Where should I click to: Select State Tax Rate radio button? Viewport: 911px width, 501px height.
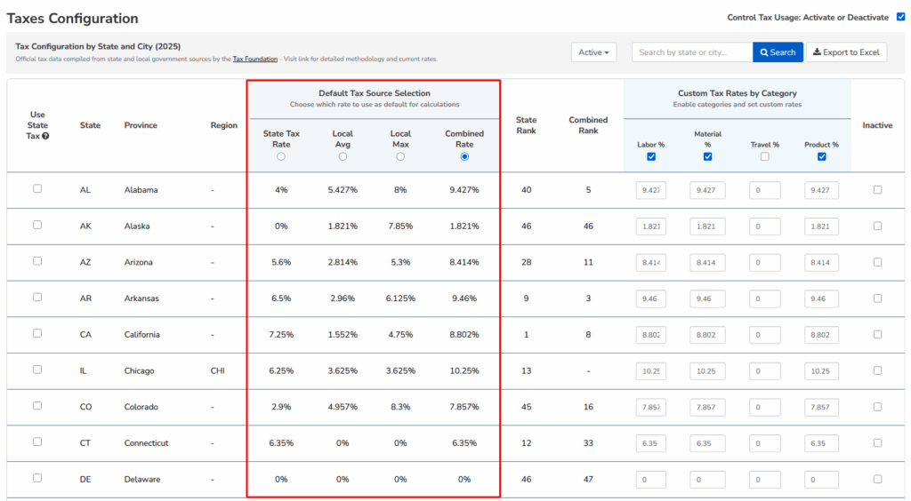point(281,156)
